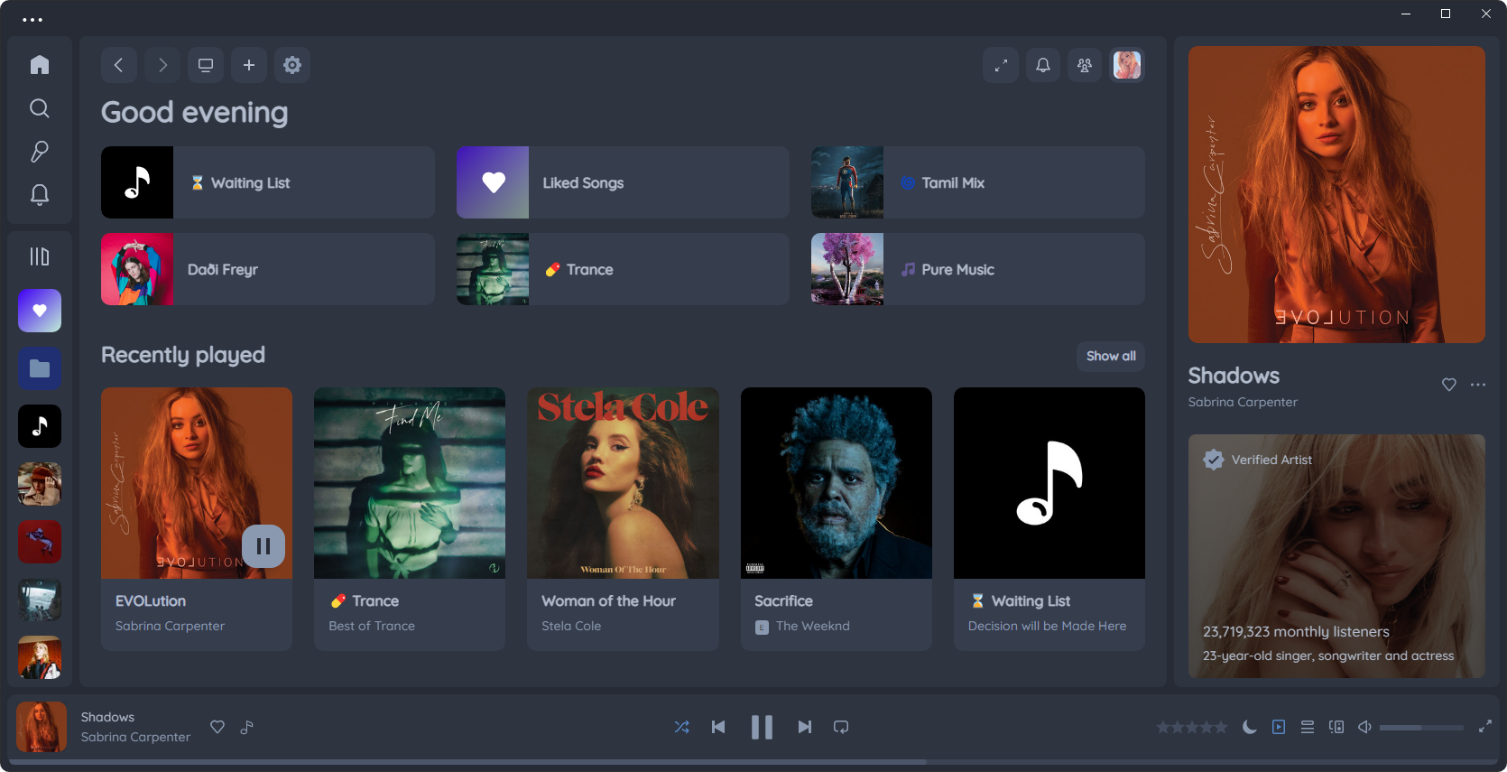
Task: Open Liked Songs from sidebar heart tile
Action: [40, 311]
